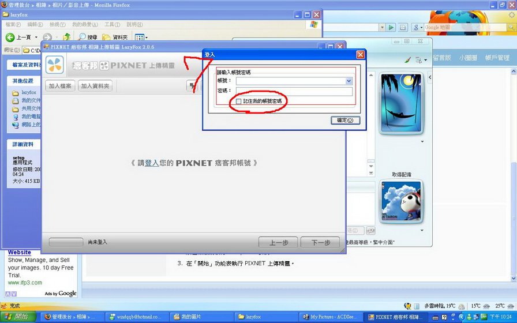
Task: Open 共用文件 link in Explorer sidebar
Action: tap(31, 108)
